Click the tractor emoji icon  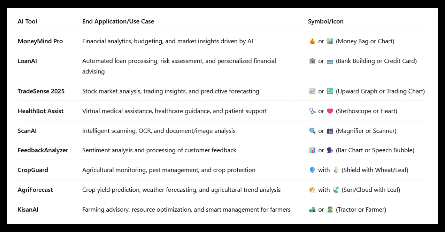[312, 209]
